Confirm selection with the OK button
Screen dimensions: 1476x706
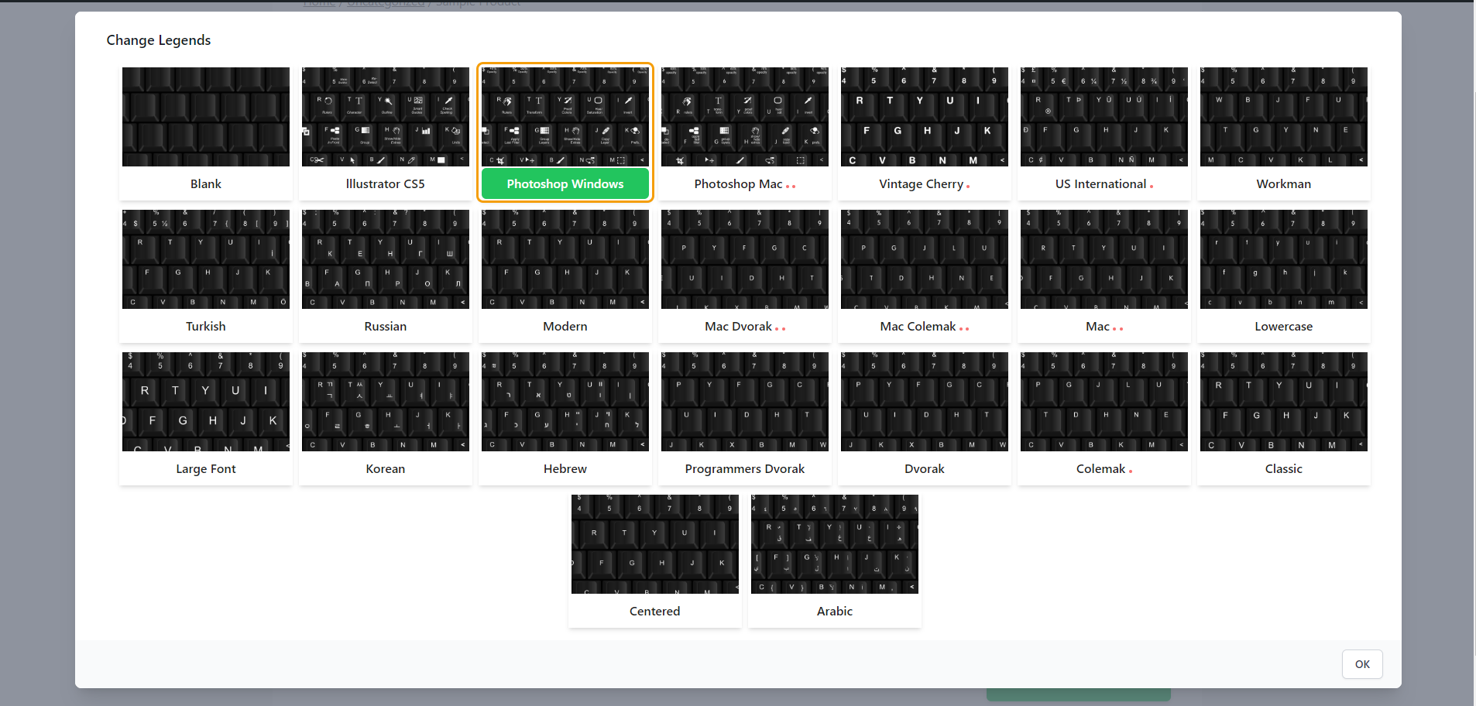(x=1362, y=664)
